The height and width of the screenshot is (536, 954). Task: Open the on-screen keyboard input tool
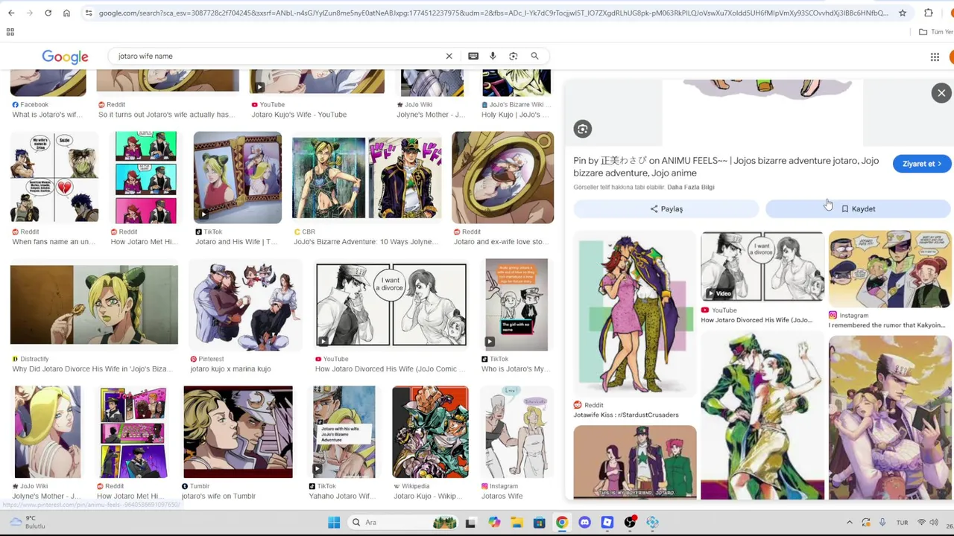pyautogui.click(x=473, y=56)
